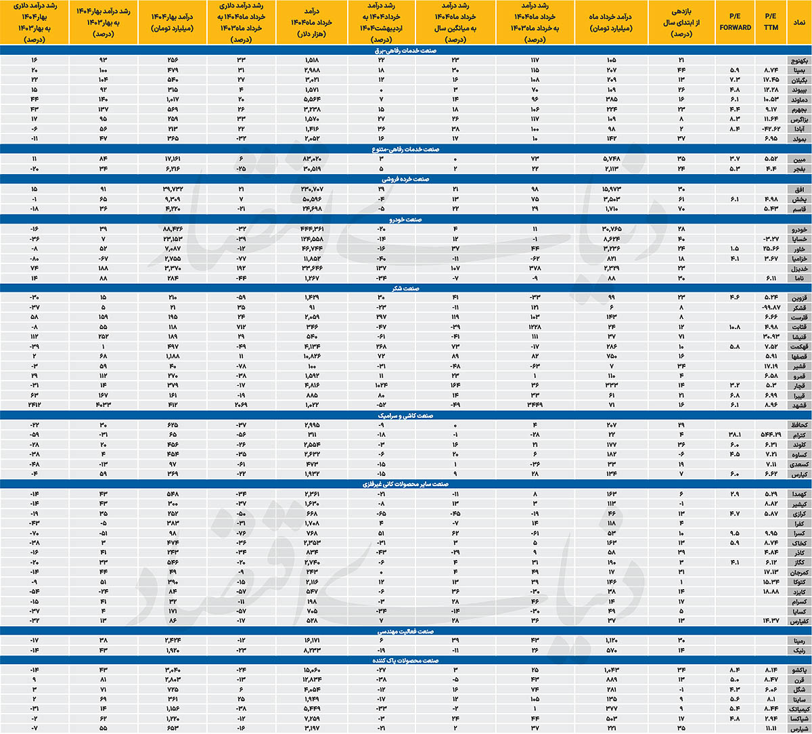Click the symbol cell 'افق'
The image size is (812, 734).
point(798,190)
